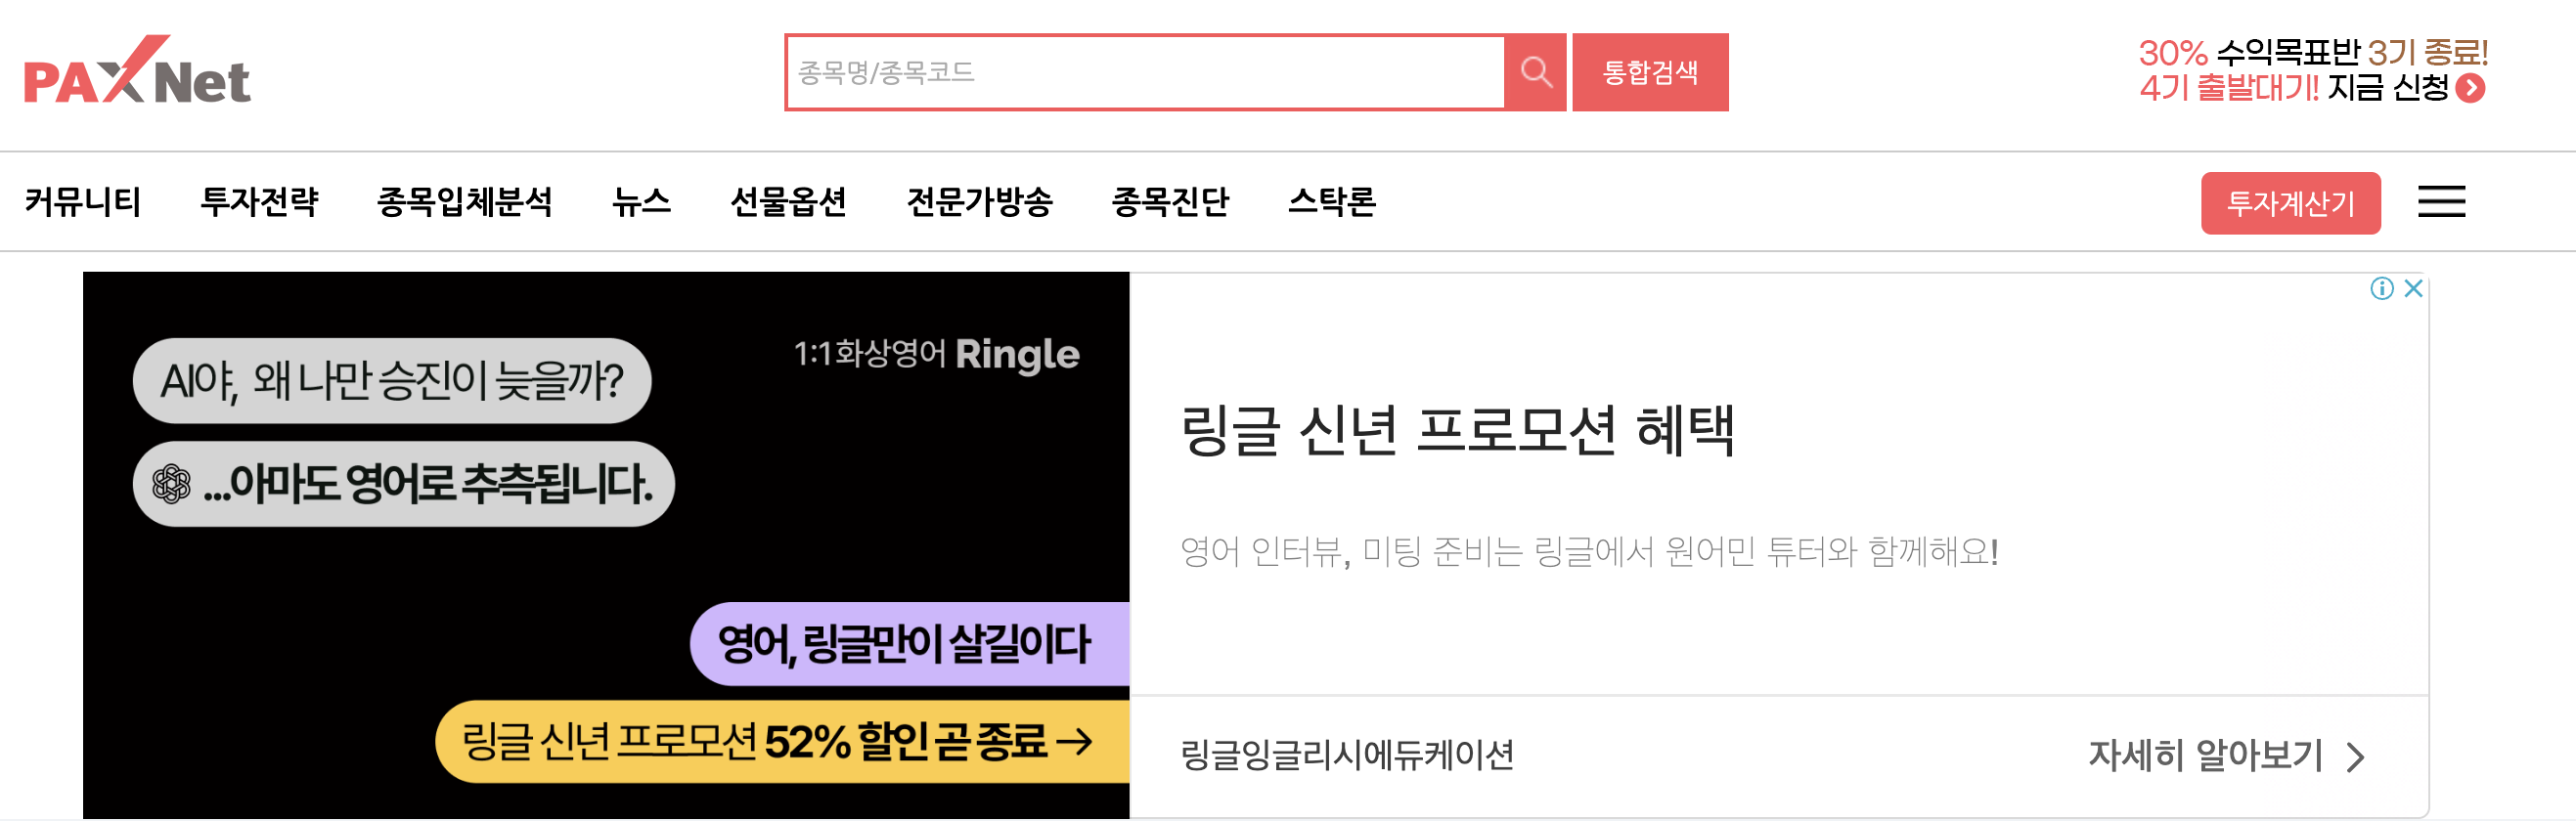Open the 투자전략 menu
The width and height of the screenshot is (2576, 821).
coord(259,201)
